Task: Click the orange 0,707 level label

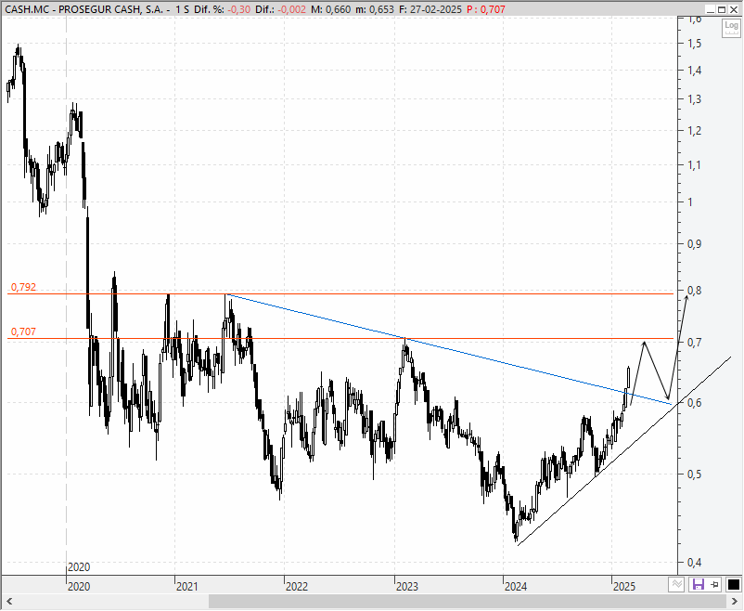Action: point(24,331)
